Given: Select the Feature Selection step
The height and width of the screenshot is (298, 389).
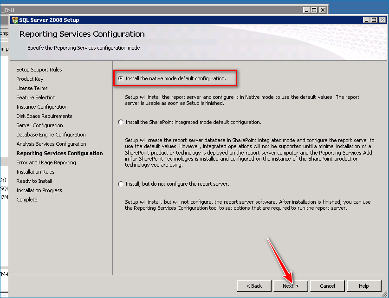Looking at the screenshot, I should (36, 97).
